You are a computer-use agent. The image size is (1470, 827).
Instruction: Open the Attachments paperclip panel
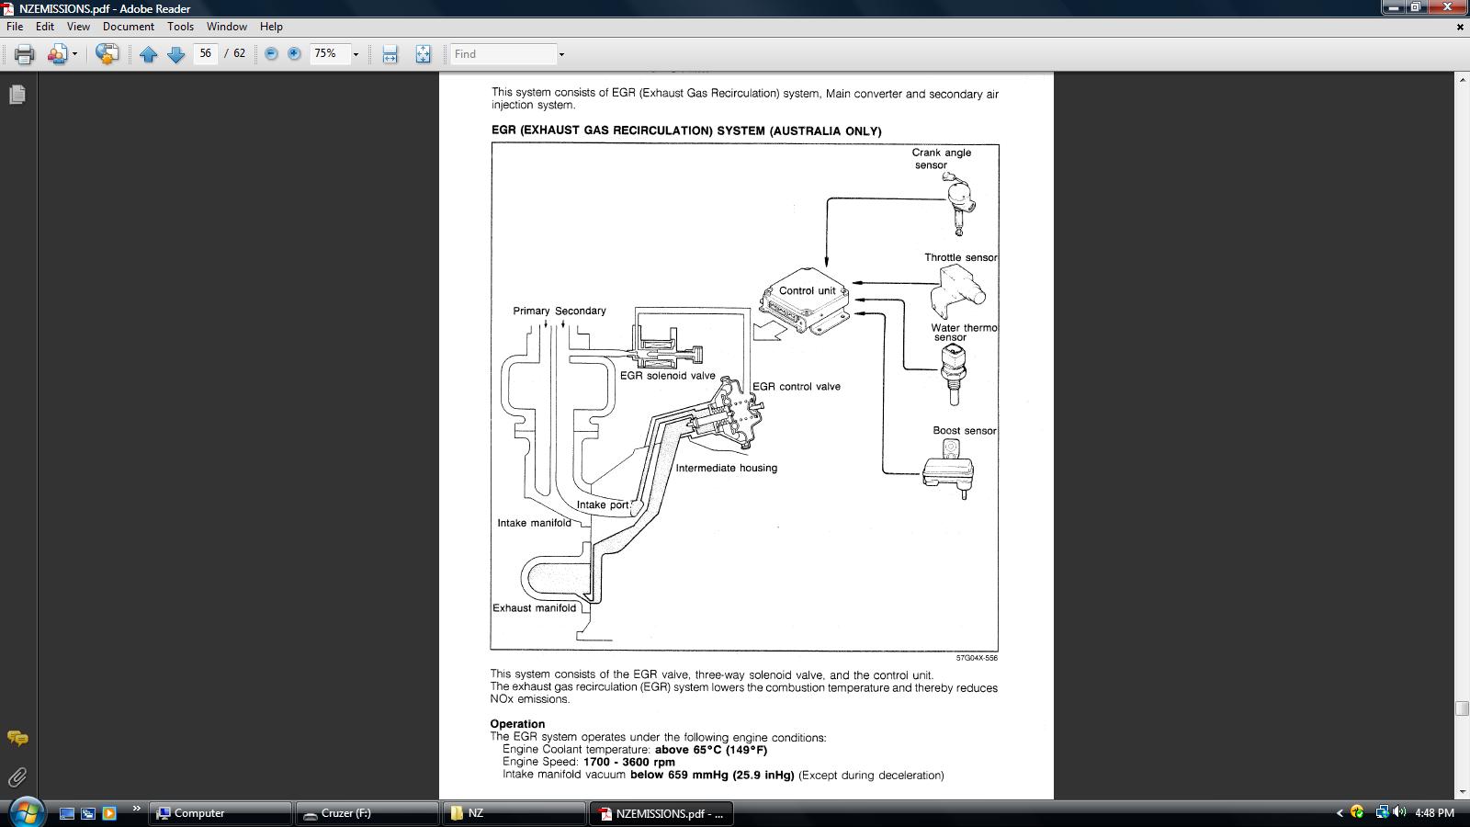point(17,777)
